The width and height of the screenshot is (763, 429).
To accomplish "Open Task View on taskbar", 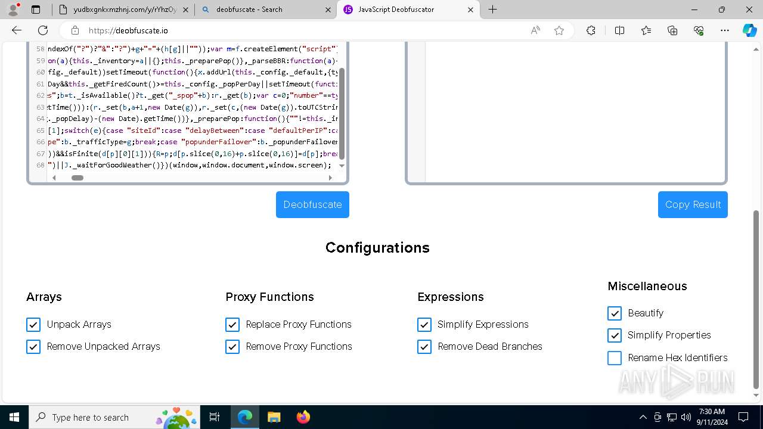I will [x=215, y=417].
